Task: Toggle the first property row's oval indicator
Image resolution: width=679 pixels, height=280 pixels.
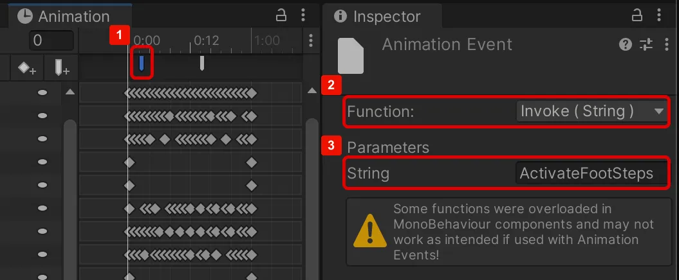Action: point(42,93)
